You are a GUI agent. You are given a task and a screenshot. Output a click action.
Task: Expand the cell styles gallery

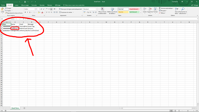tap(141, 13)
